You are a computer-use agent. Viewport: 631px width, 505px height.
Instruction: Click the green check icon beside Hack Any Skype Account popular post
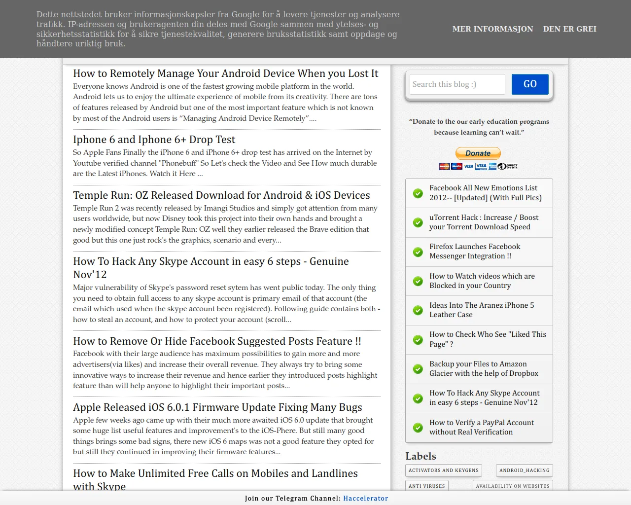[418, 398]
